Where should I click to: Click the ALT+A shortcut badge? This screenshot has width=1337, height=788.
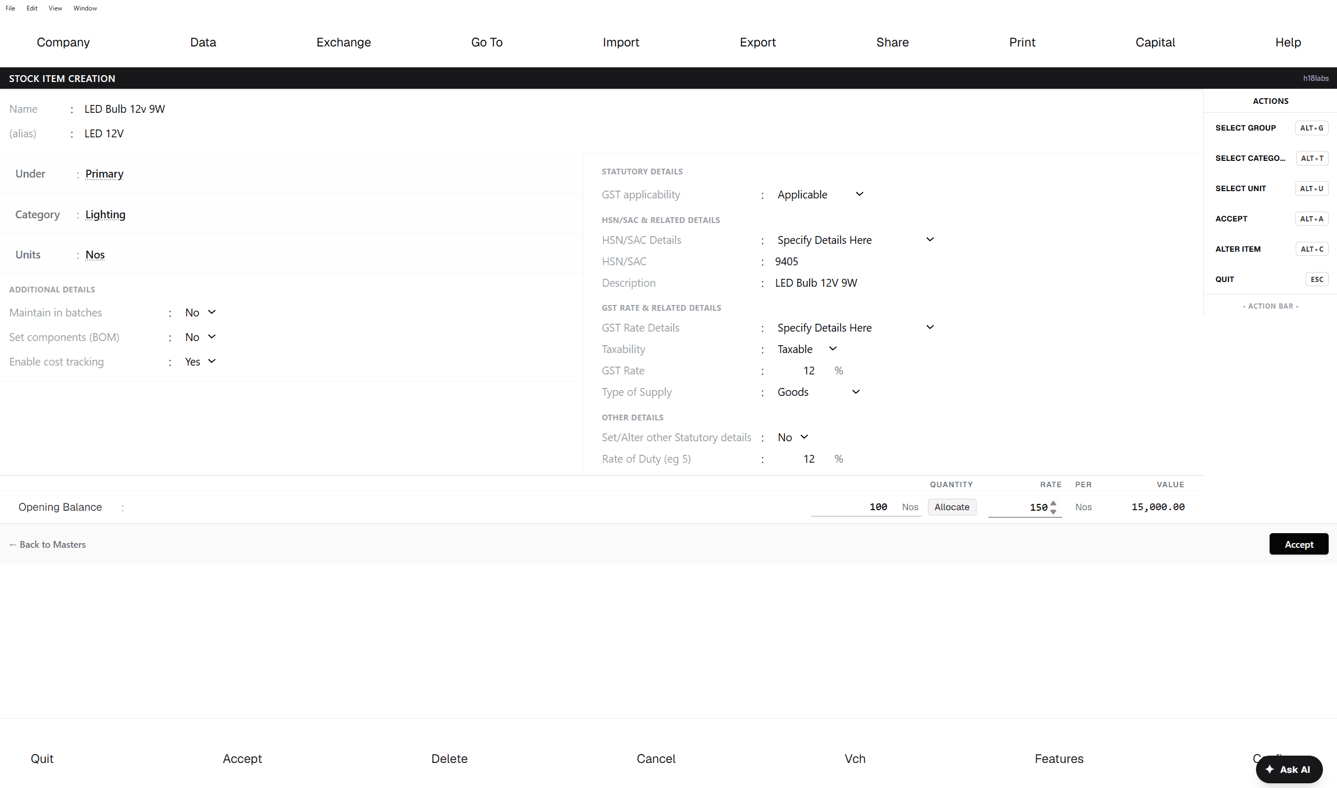coord(1311,219)
